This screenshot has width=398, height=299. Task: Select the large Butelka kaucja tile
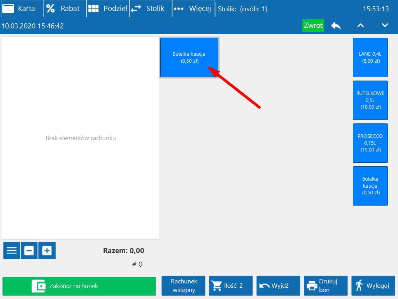(189, 57)
